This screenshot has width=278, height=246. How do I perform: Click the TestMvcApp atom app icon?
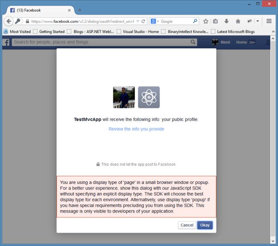(149, 97)
